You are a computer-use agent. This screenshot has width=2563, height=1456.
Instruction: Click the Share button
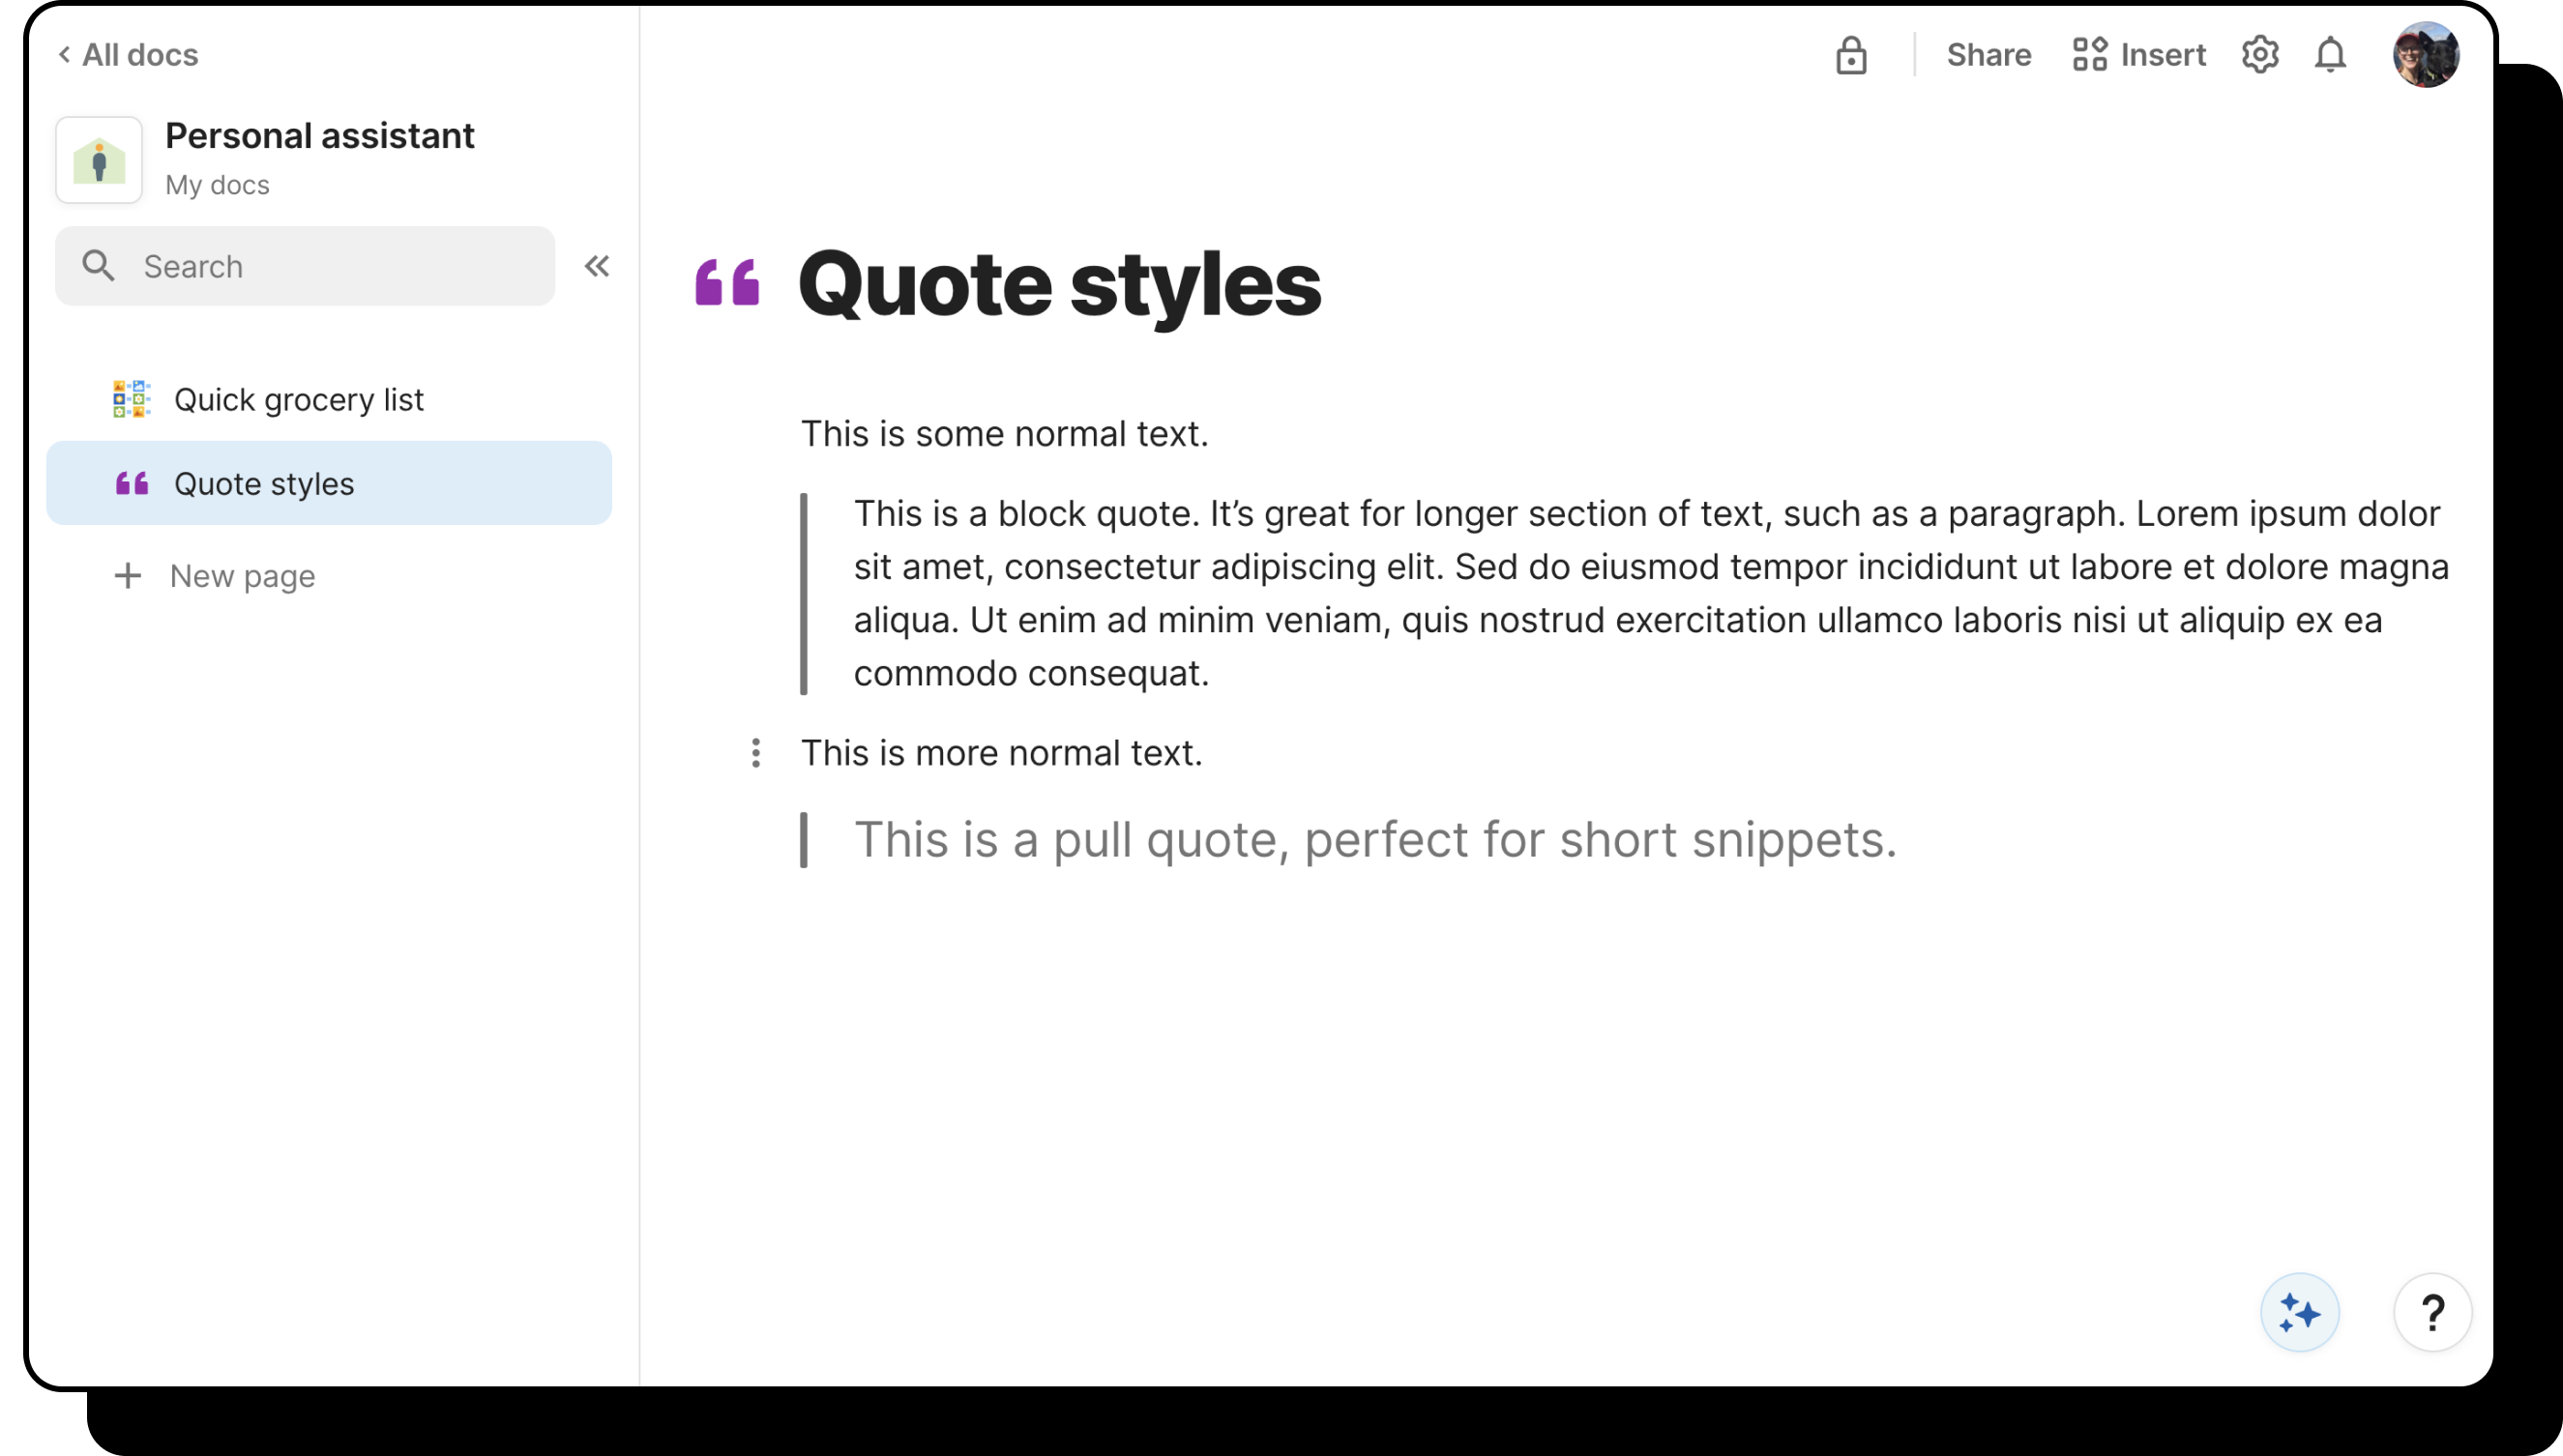[1989, 55]
